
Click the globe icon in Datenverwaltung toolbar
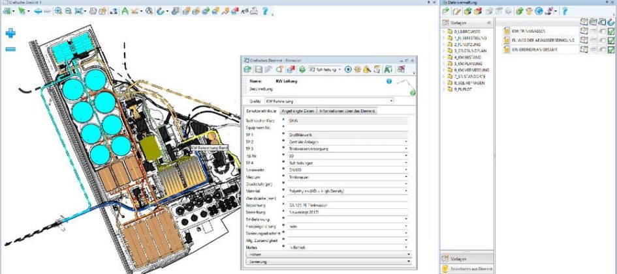[539, 12]
